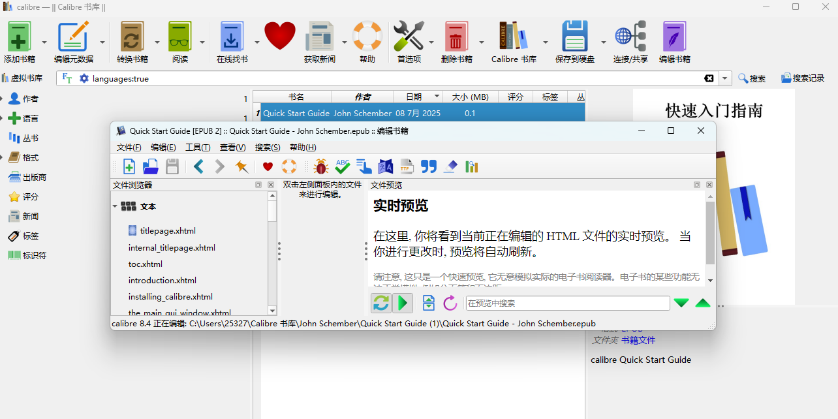The height and width of the screenshot is (419, 838).
Task: Click green down arrow find next in preview
Action: [681, 303]
